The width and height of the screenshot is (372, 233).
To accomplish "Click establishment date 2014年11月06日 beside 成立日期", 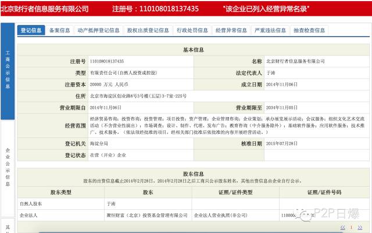I will [x=281, y=85].
